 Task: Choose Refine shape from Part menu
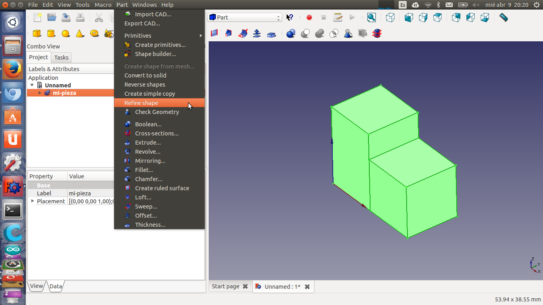pyautogui.click(x=141, y=103)
